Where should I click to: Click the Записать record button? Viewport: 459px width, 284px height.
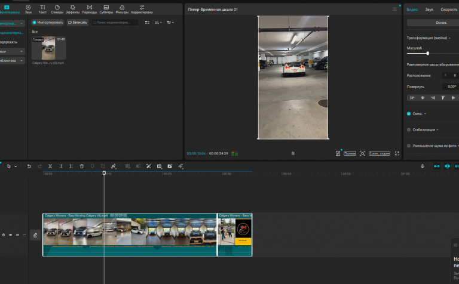[78, 23]
